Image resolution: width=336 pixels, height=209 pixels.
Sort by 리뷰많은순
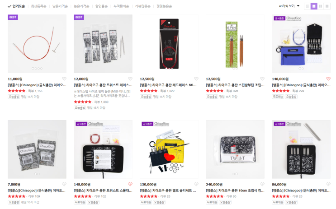pos(143,6)
